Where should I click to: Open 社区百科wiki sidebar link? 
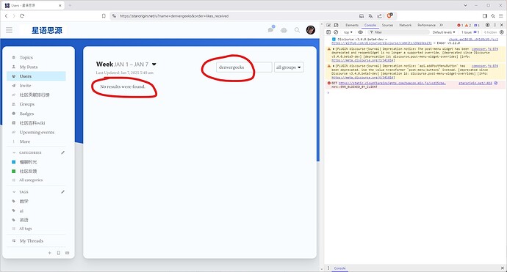tap(32, 123)
